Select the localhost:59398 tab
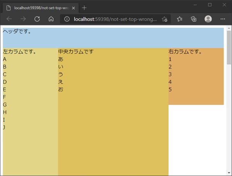The image size is (232, 176). coord(41,8)
